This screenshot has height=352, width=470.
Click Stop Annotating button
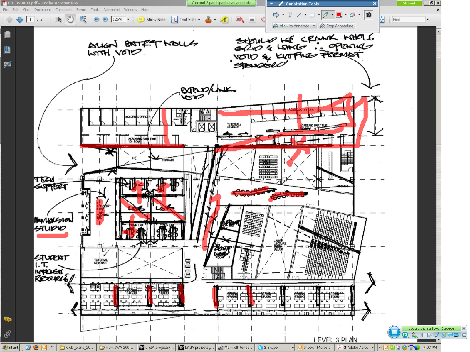coord(337,26)
